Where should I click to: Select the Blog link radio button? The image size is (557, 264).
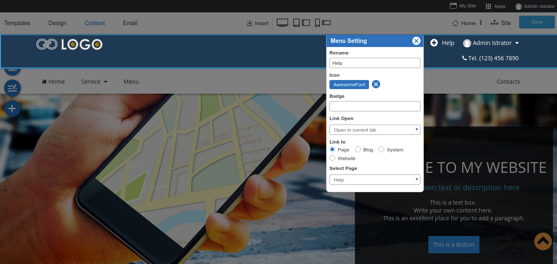click(x=358, y=149)
